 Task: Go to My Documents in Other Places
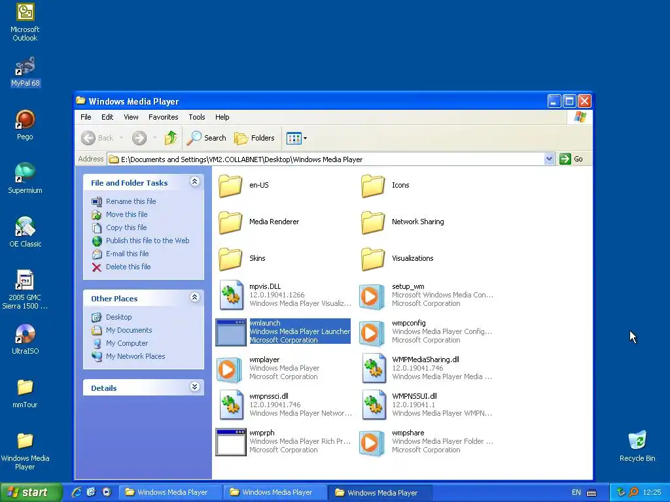pyautogui.click(x=129, y=330)
